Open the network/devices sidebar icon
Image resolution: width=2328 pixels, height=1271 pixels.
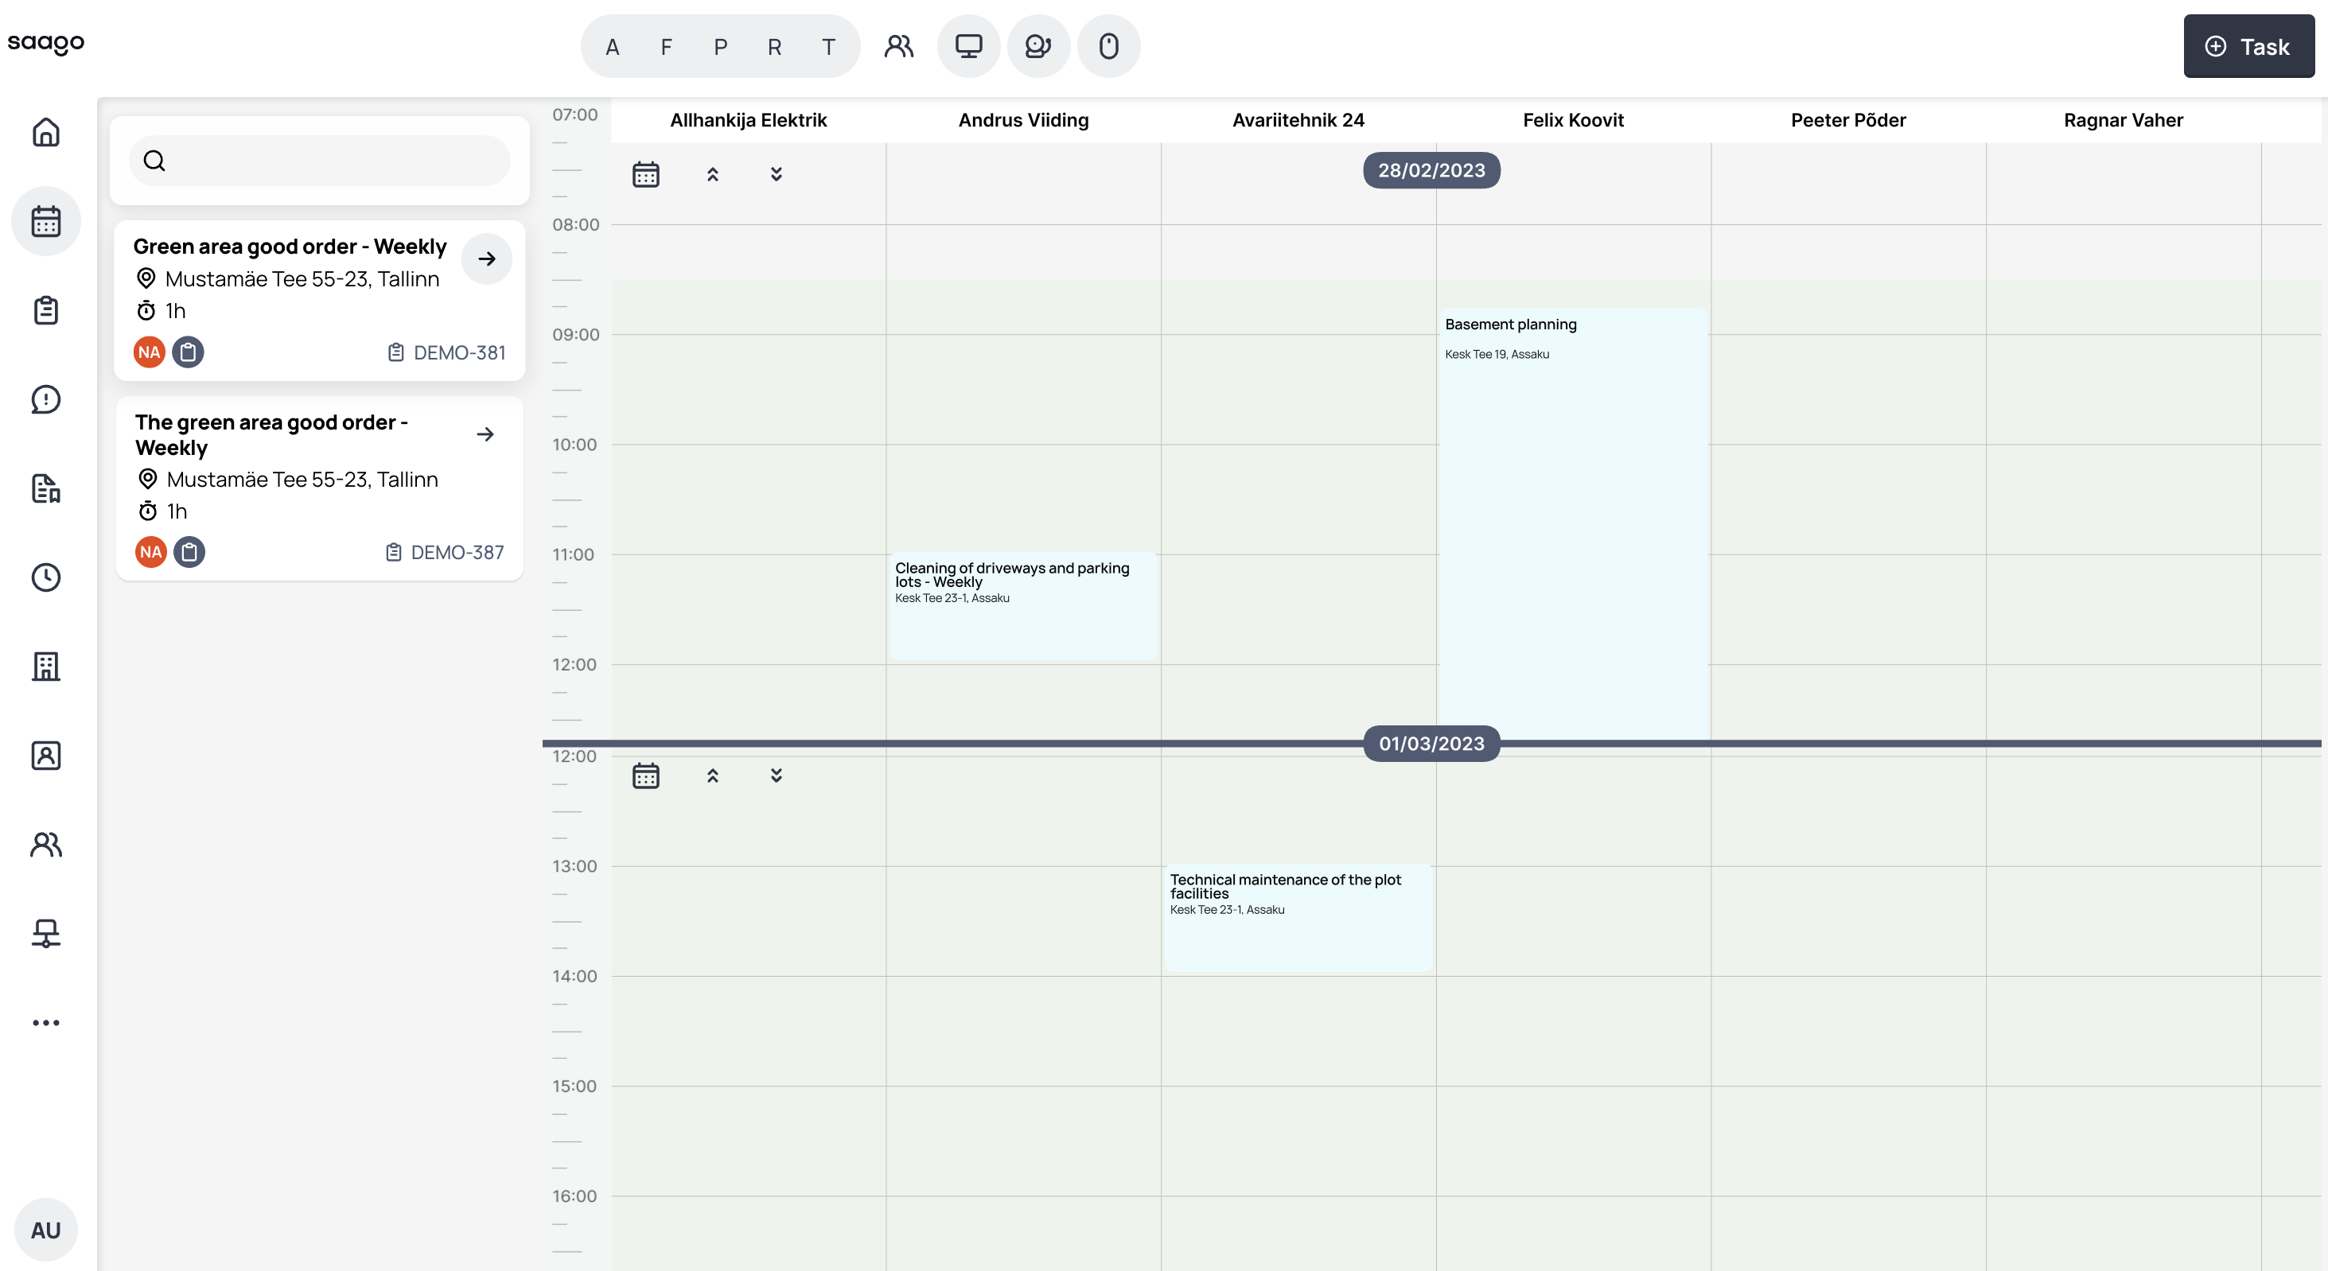[46, 934]
